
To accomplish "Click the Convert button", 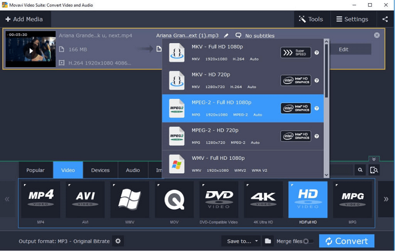I will pyautogui.click(x=347, y=241).
